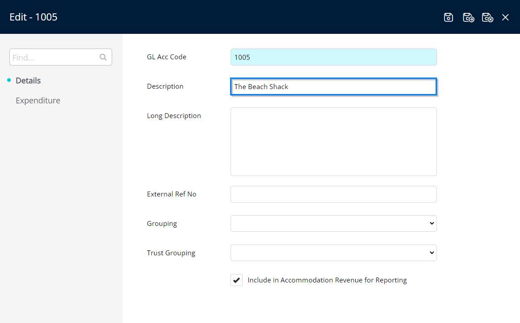The width and height of the screenshot is (520, 323).
Task: Click the Long Description field label
Action: (x=174, y=116)
